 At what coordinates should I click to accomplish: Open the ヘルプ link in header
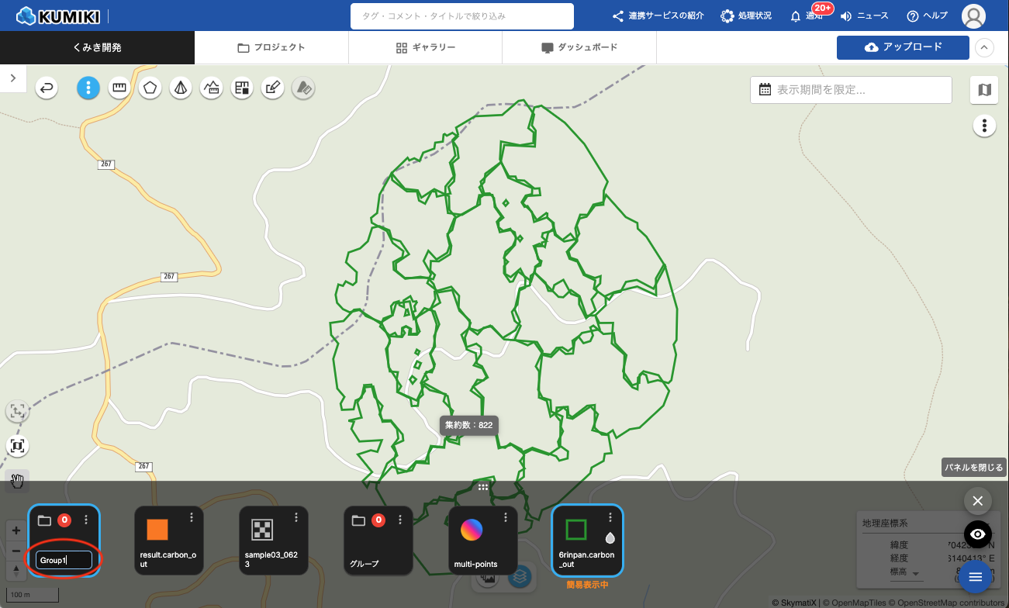point(927,16)
